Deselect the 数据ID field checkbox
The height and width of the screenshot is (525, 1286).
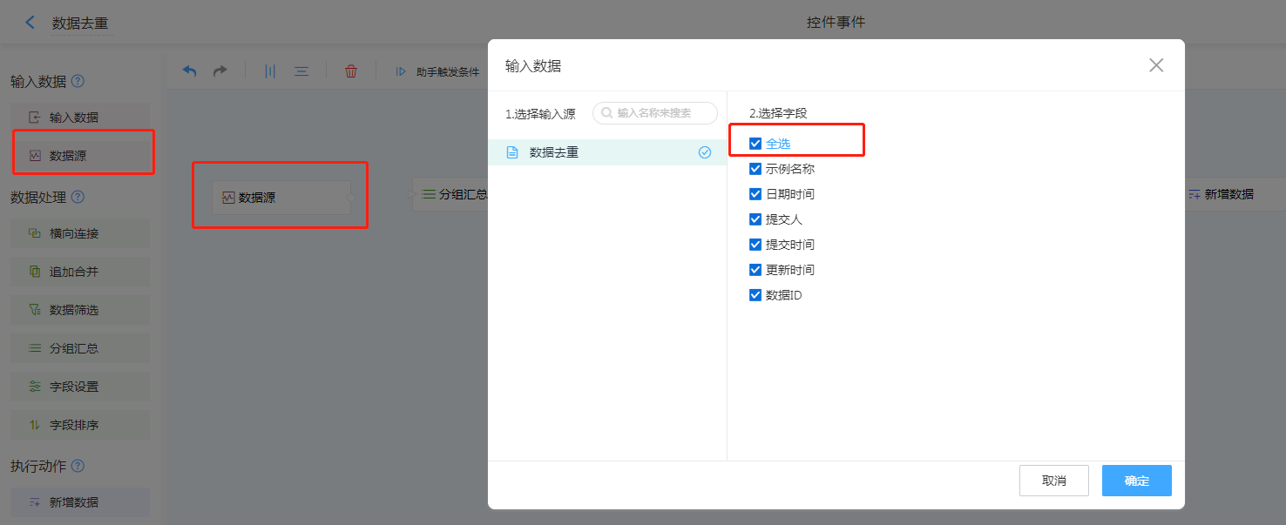755,295
